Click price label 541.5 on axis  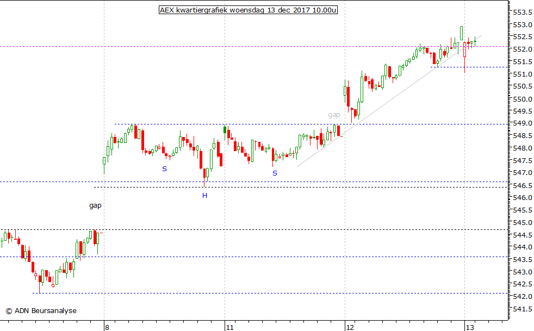tap(523, 309)
